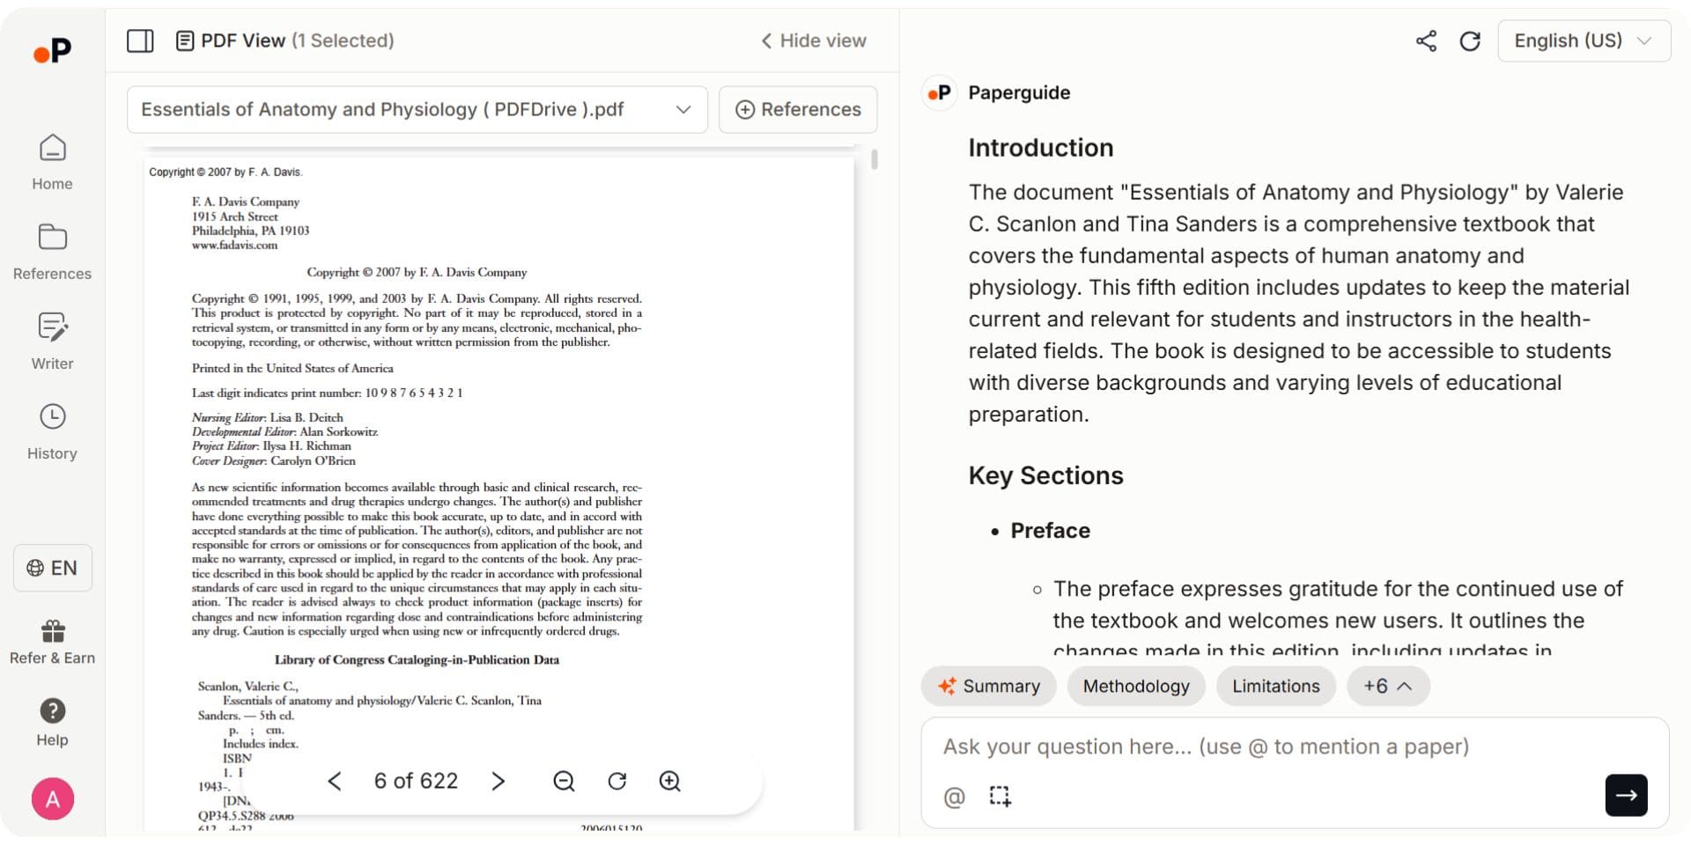Click the References button above the PDF

tap(797, 109)
